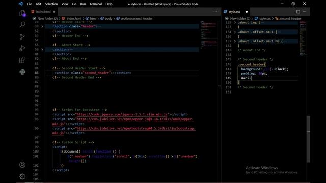This screenshot has height=183, width=326.
Task: Open the Run and Debug view
Action: click(22, 48)
